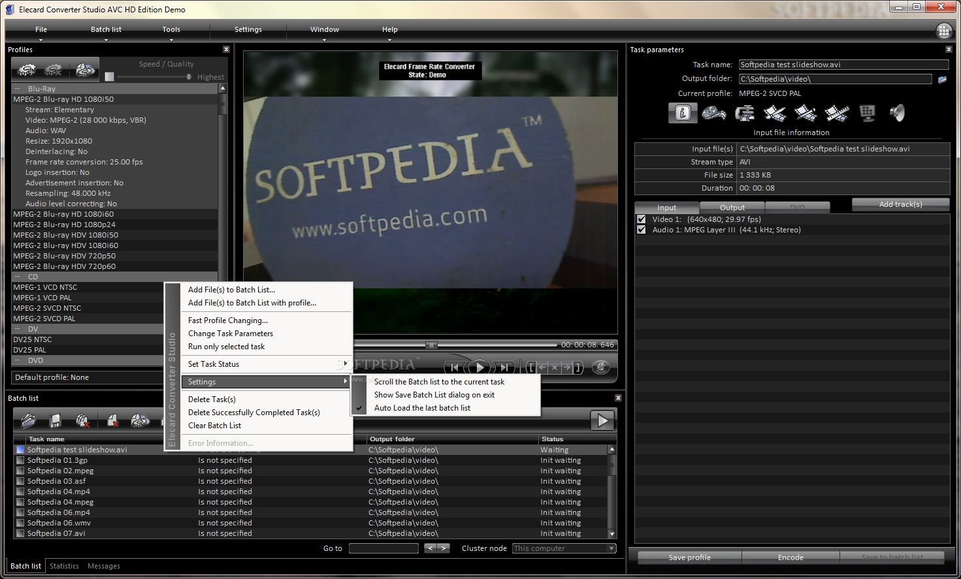Viewport: 961px width, 579px height.
Task: Set the mark-out bracket in preview
Action: (578, 368)
